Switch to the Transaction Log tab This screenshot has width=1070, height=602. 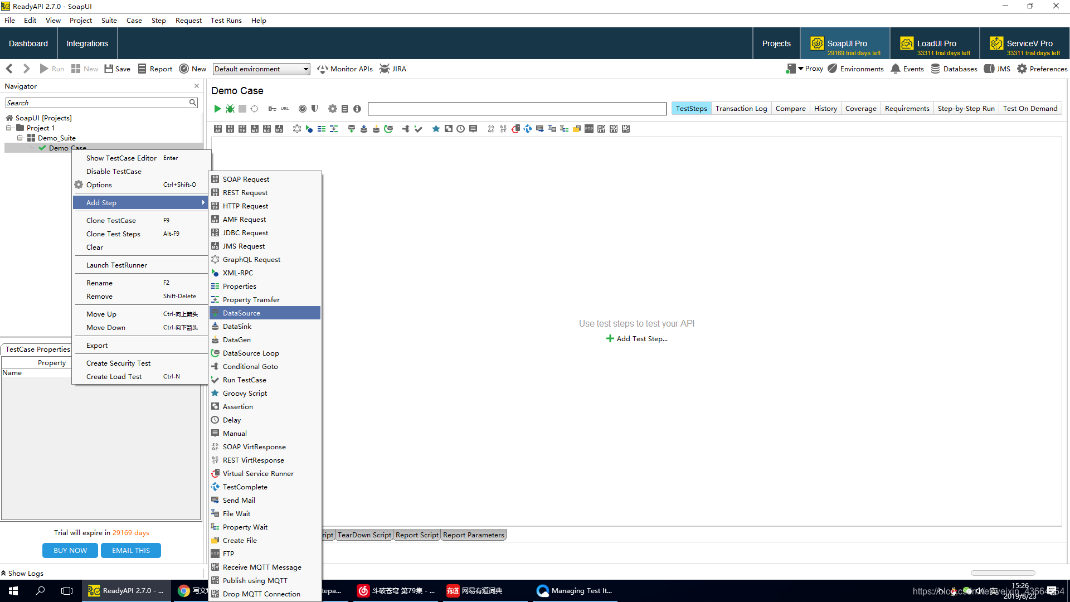point(741,109)
